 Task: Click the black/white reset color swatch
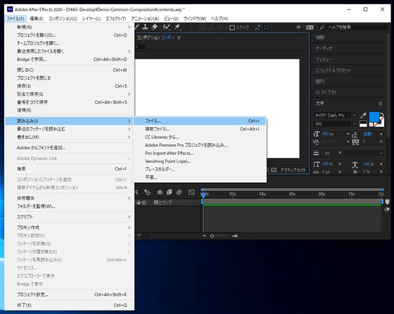pos(363,124)
